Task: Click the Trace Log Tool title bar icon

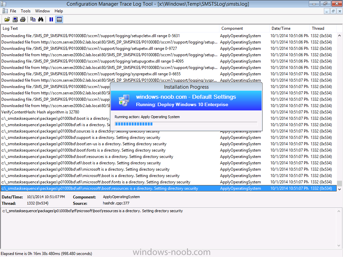Action: [3, 4]
